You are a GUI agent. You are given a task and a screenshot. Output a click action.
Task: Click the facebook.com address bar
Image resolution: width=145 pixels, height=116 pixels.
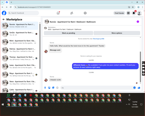[x=72, y=7]
